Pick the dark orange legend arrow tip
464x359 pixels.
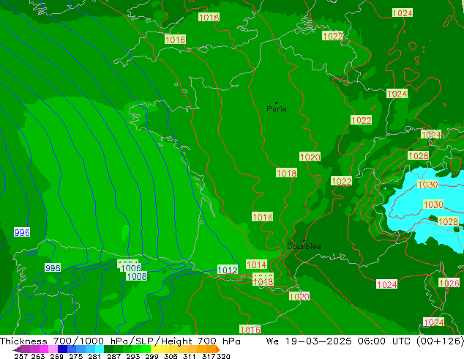click(x=218, y=349)
